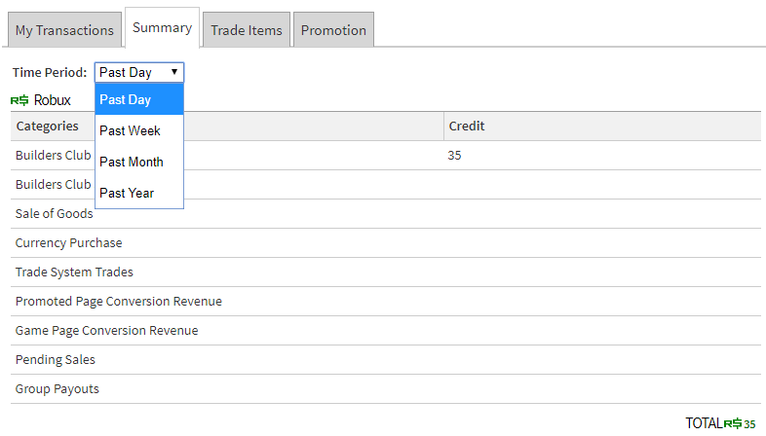766x436 pixels.
Task: Click the Robux icon beside Robux heading
Action: pos(19,100)
